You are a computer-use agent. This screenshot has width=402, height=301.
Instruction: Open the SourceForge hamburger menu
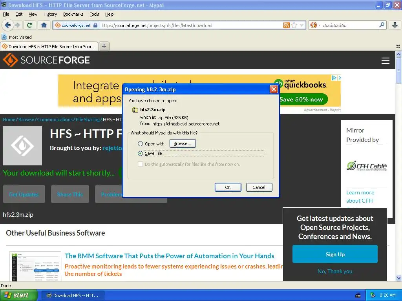[x=386, y=61]
